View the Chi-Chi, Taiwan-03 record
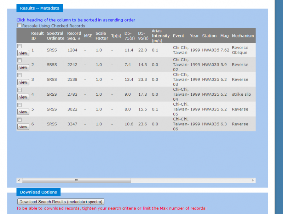The height and width of the screenshot is (214, 283). 23,82
